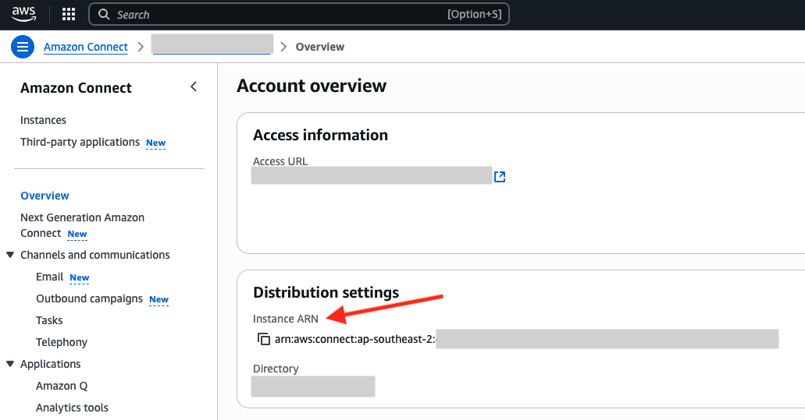Open the Telephony sidebar item
Screen dimensions: 805x420
pos(62,342)
